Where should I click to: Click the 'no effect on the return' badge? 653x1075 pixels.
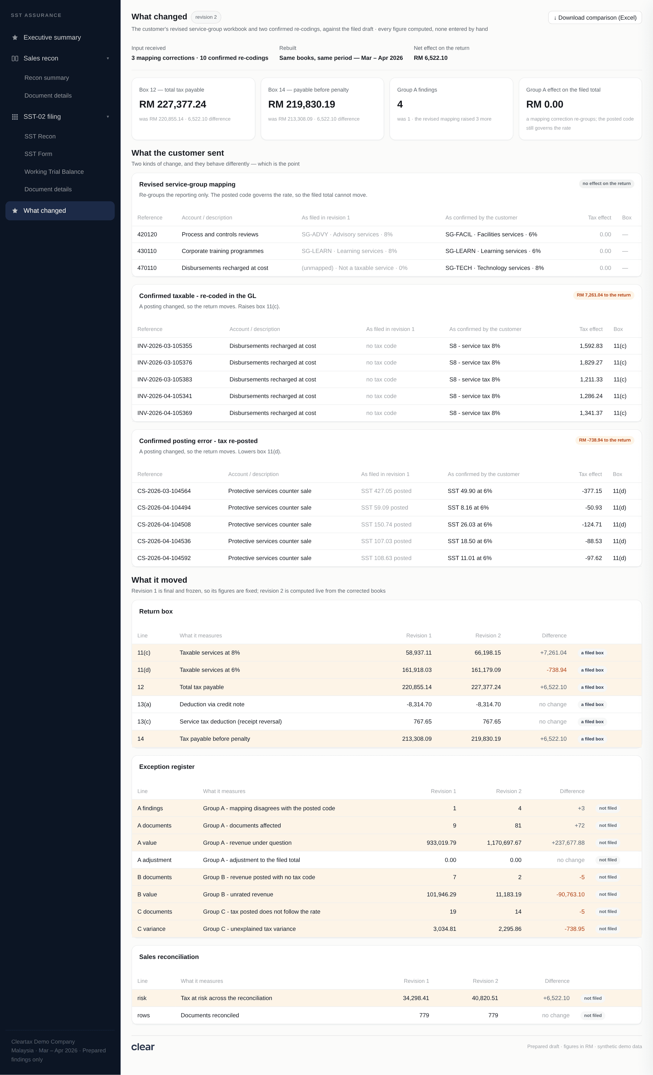[x=606, y=184]
